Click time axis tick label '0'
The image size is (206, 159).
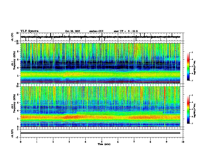click(x=21, y=142)
